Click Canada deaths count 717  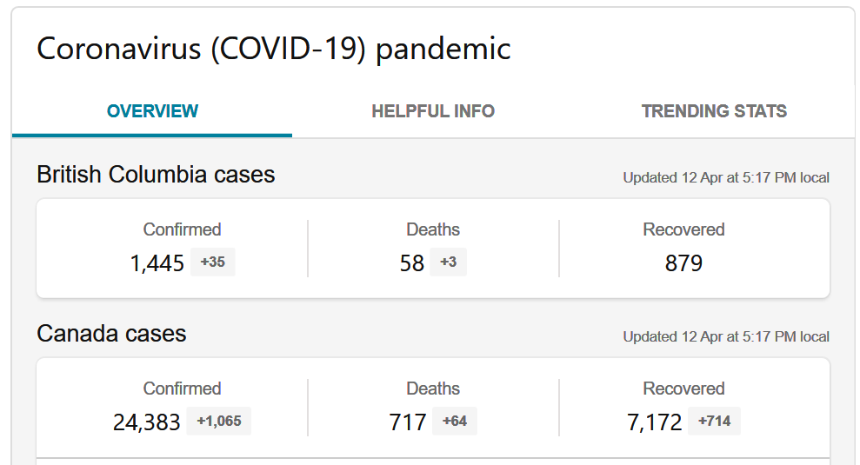click(408, 422)
